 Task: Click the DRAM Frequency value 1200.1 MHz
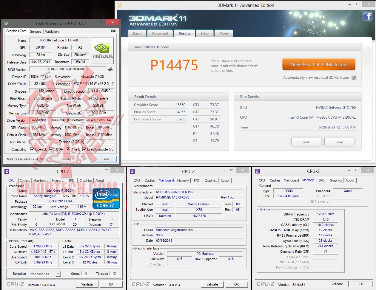pyautogui.click(x=325, y=214)
